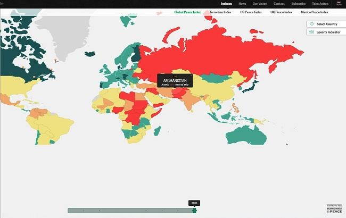346x218 pixels.
Task: Go to the Mexico Peace Index tab
Action: tap(316, 12)
